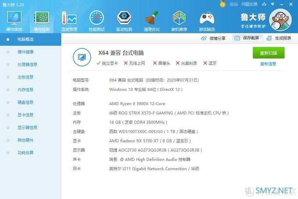
Task: Click the round desktop computer icon
Action: click(82, 57)
